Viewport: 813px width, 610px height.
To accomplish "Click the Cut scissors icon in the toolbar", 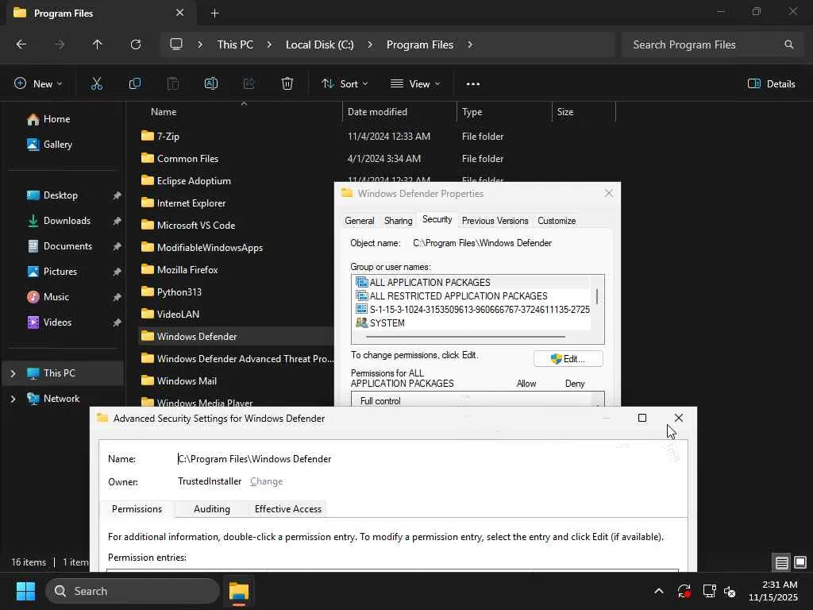I will (96, 83).
